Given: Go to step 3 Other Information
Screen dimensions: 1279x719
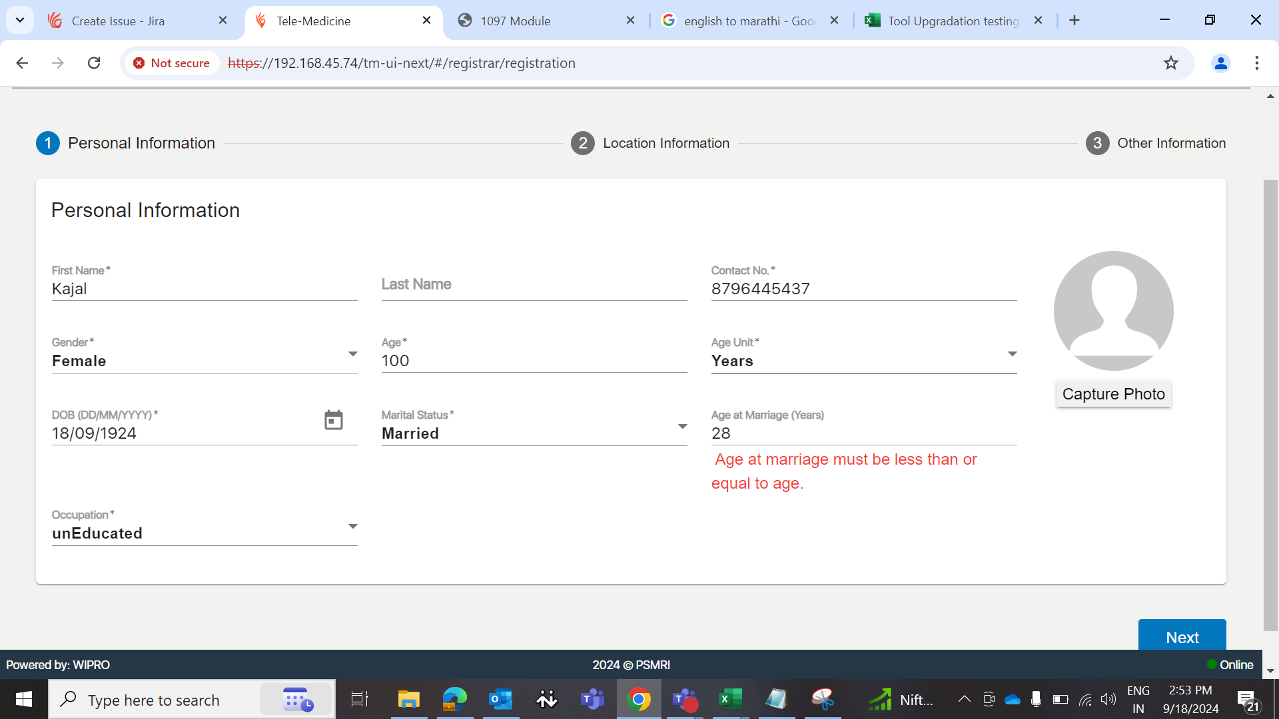Looking at the screenshot, I should click(x=1156, y=143).
